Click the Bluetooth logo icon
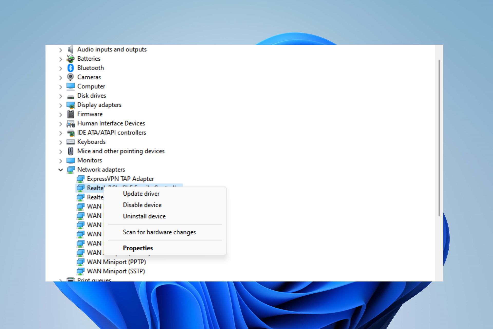493x329 pixels. 70,68
